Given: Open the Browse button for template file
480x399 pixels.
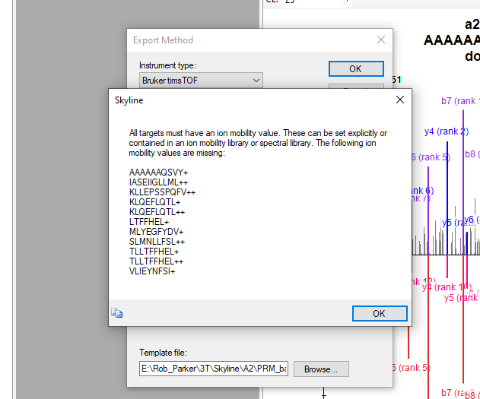Looking at the screenshot, I should tap(321, 369).
